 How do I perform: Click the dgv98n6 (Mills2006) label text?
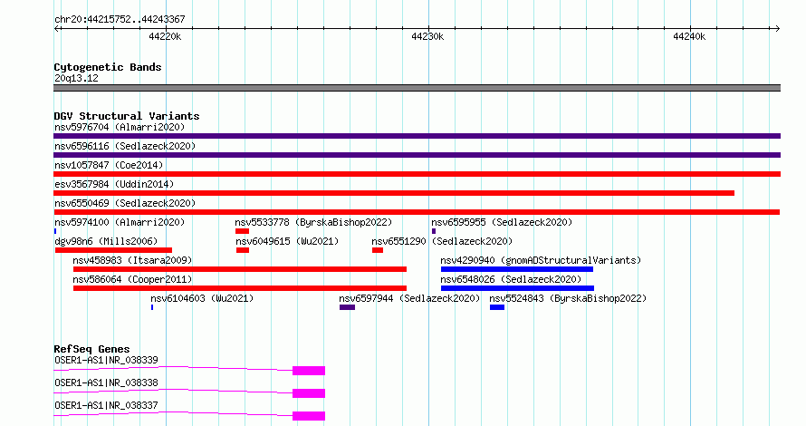click(106, 241)
